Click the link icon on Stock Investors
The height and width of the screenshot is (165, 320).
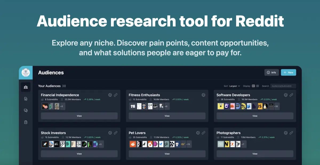[x=115, y=133]
